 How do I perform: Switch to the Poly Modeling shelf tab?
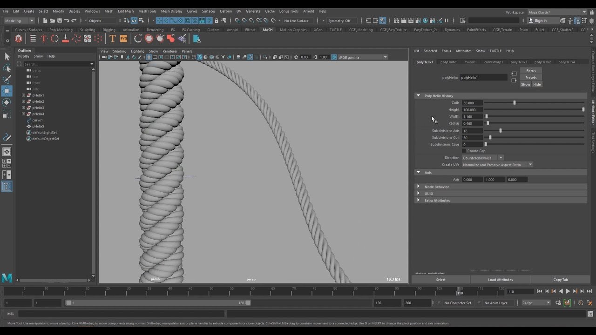[61, 30]
